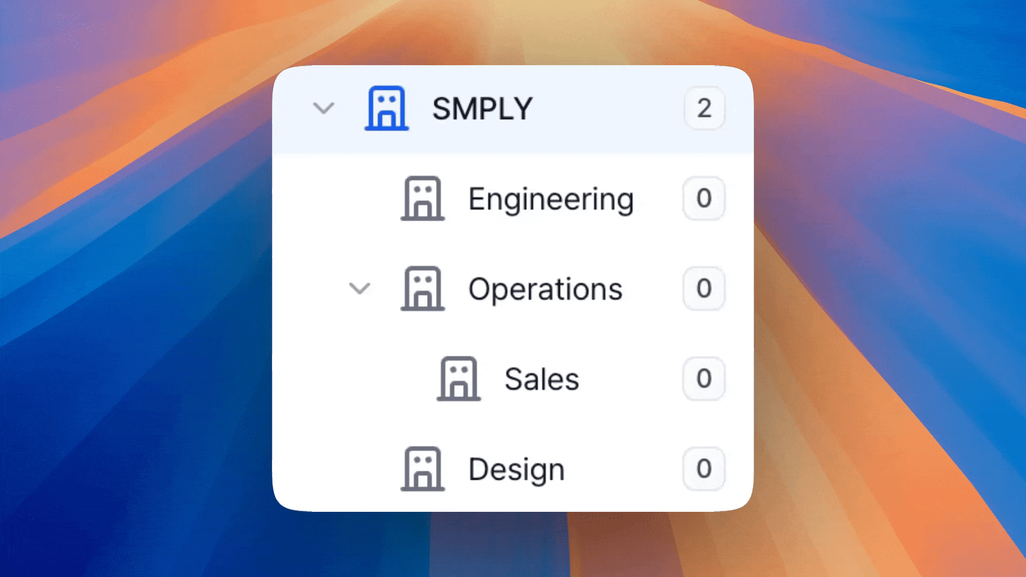Select the Design department label
The image size is (1026, 577).
coord(516,470)
